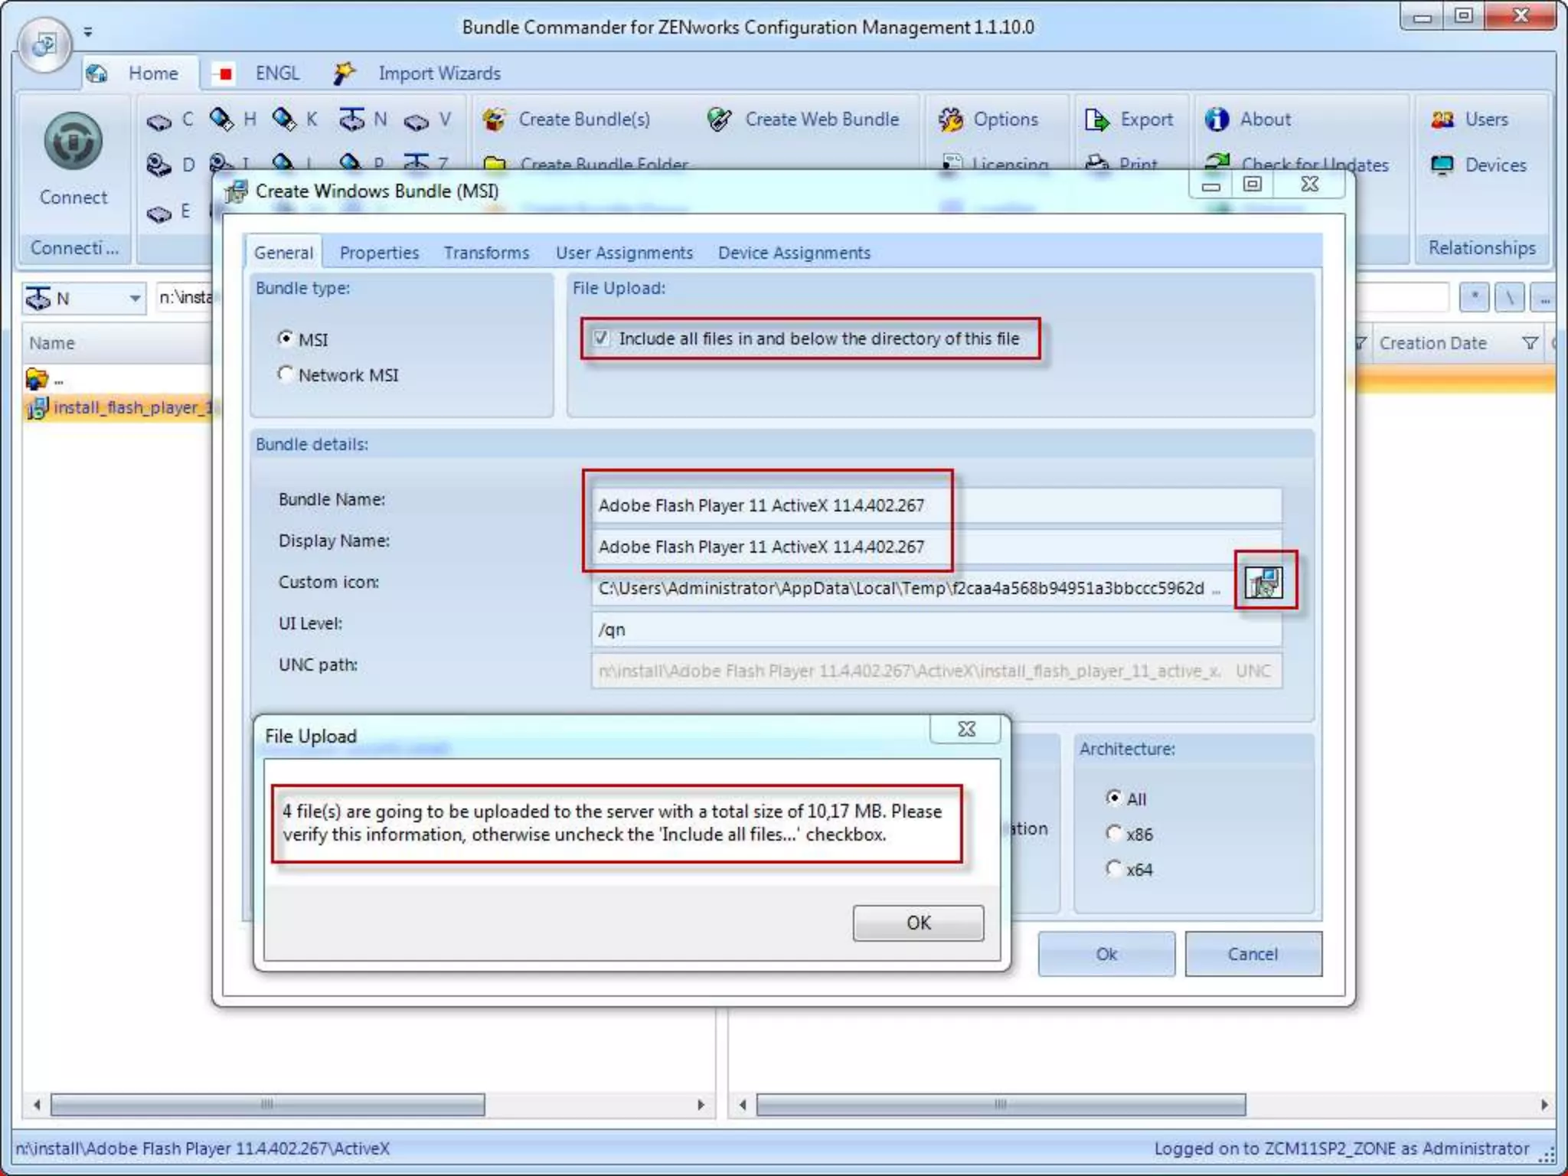Confirm the File Upload message with OK
This screenshot has width=1568, height=1176.
tap(918, 923)
